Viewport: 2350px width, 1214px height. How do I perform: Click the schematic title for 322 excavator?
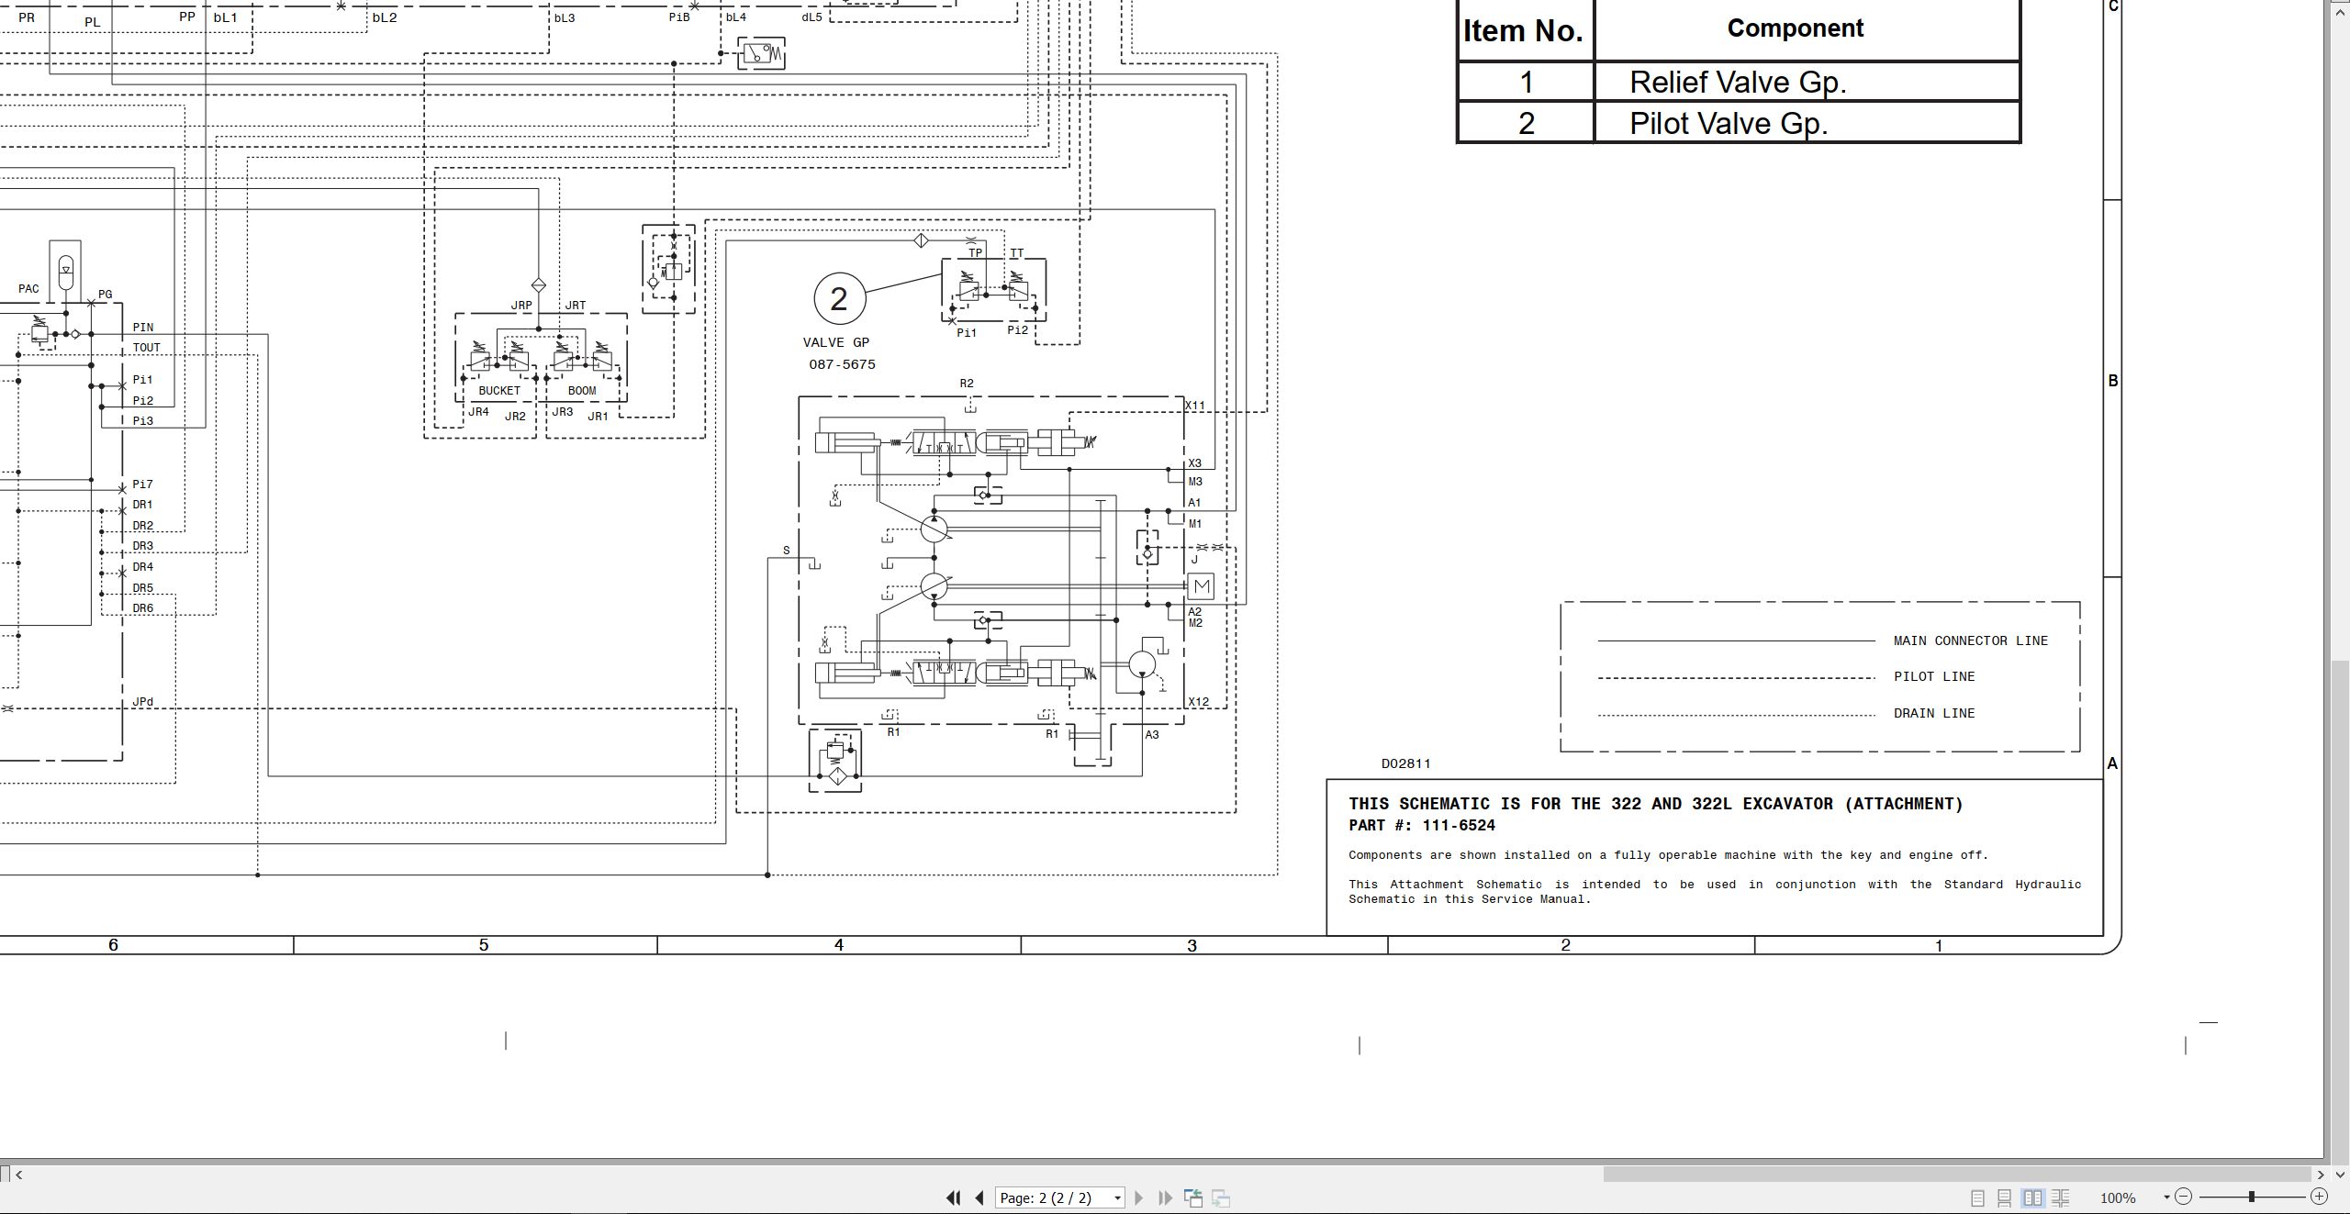[x=1655, y=804]
